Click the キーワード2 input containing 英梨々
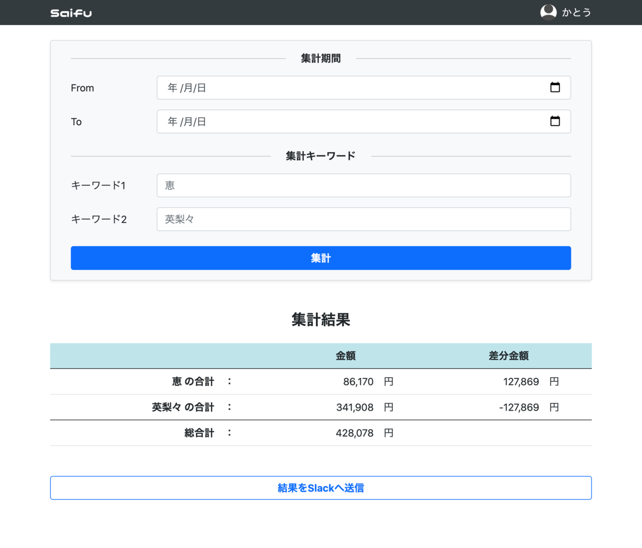Viewport: 642px width, 548px height. (364, 219)
